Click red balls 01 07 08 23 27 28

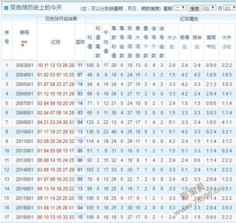(56, 84)
